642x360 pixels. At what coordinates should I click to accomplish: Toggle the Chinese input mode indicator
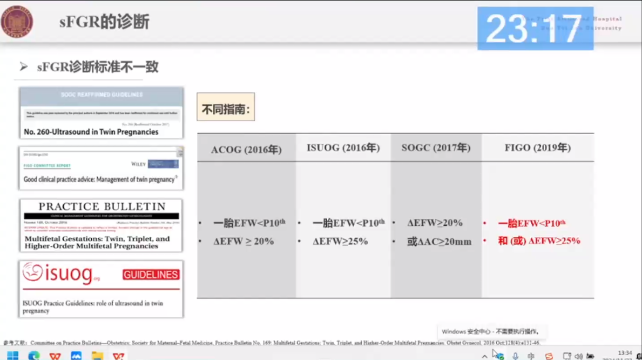click(x=531, y=356)
